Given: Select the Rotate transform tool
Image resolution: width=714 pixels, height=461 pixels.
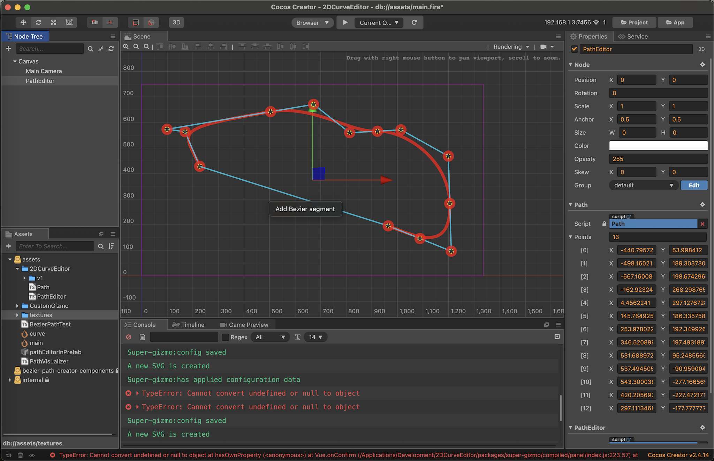Looking at the screenshot, I should [38, 22].
